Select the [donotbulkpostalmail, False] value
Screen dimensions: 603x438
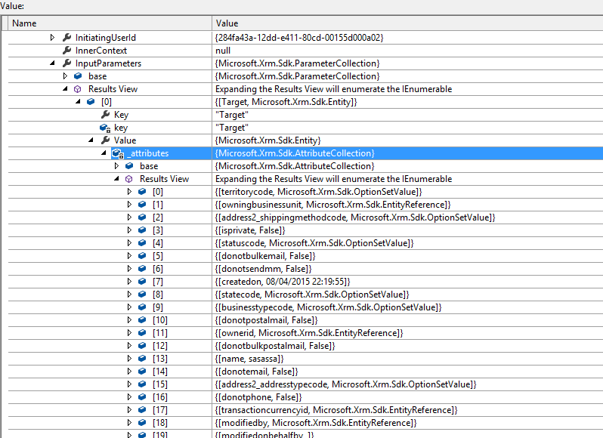pyautogui.click(x=275, y=346)
